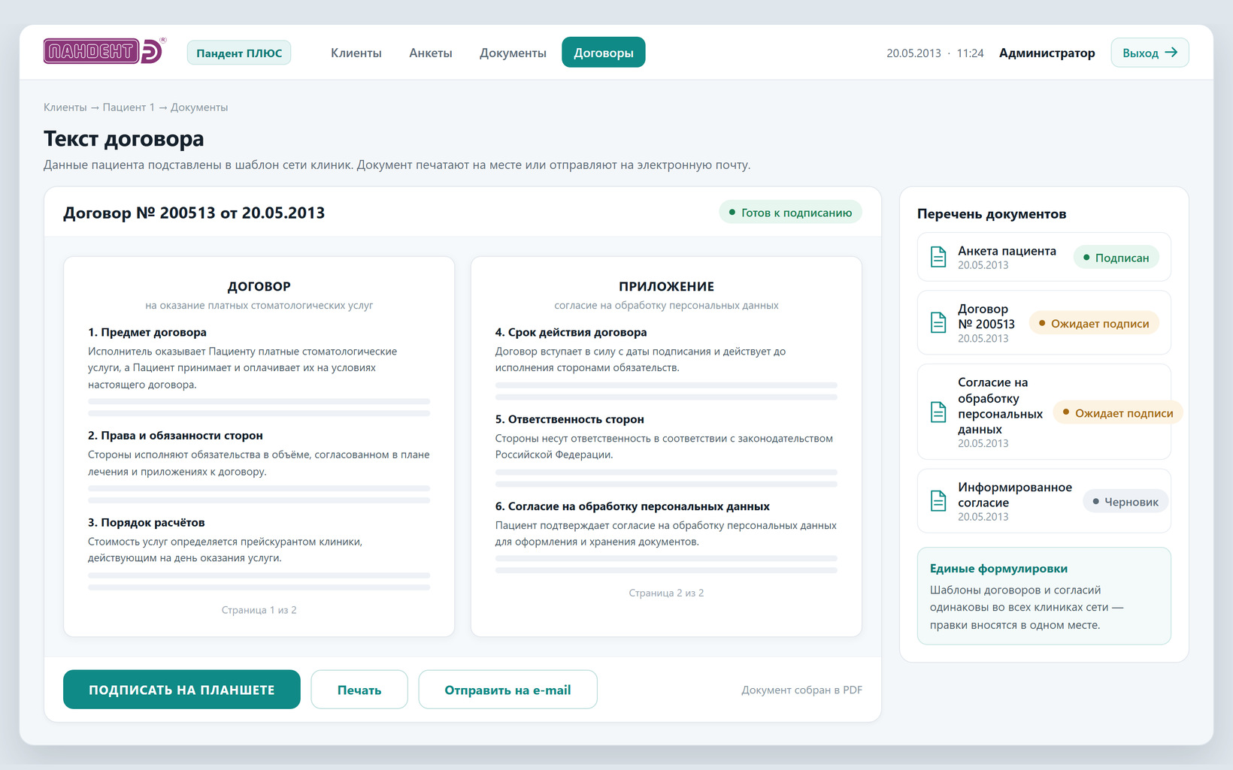This screenshot has height=770, width=1233.
Task: Select the Договоры tab
Action: click(604, 53)
